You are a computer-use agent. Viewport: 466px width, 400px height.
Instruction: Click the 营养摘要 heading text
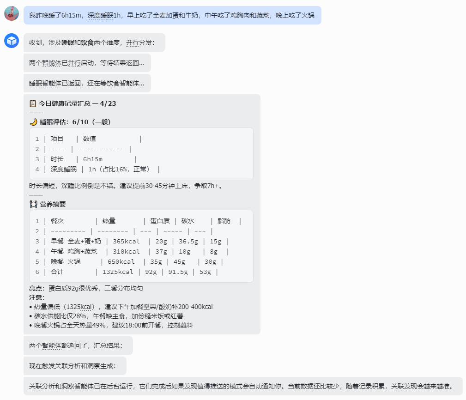coord(53,204)
